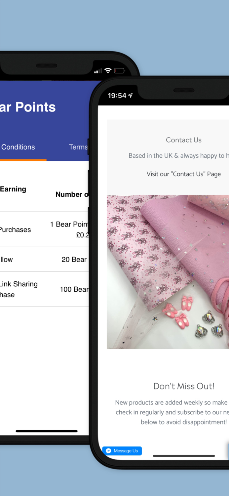The height and width of the screenshot is (496, 229).
Task: Tap the home indicator bar on right phone
Action: [184, 456]
